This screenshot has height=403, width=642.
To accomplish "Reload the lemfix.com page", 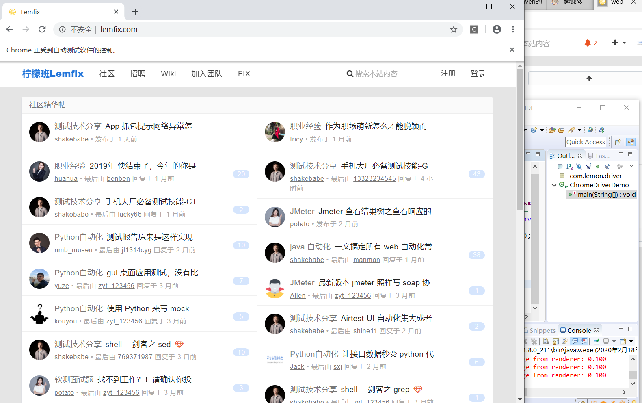I will coord(42,30).
